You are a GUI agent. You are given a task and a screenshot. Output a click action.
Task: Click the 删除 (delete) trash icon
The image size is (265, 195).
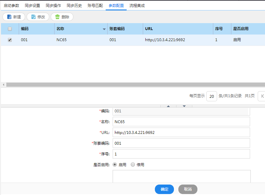coord(57,17)
